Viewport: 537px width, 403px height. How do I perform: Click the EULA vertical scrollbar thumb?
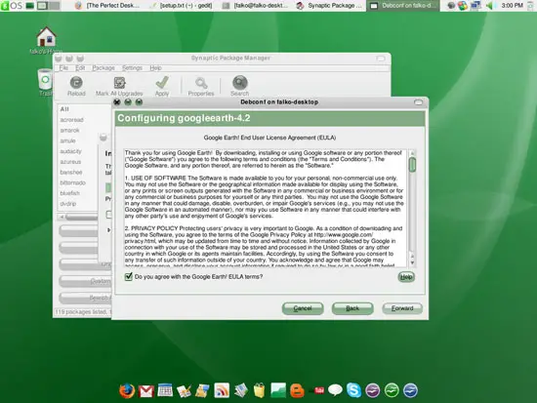(x=412, y=165)
